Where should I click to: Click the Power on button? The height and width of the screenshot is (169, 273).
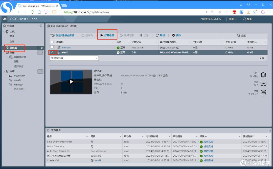click(107, 35)
